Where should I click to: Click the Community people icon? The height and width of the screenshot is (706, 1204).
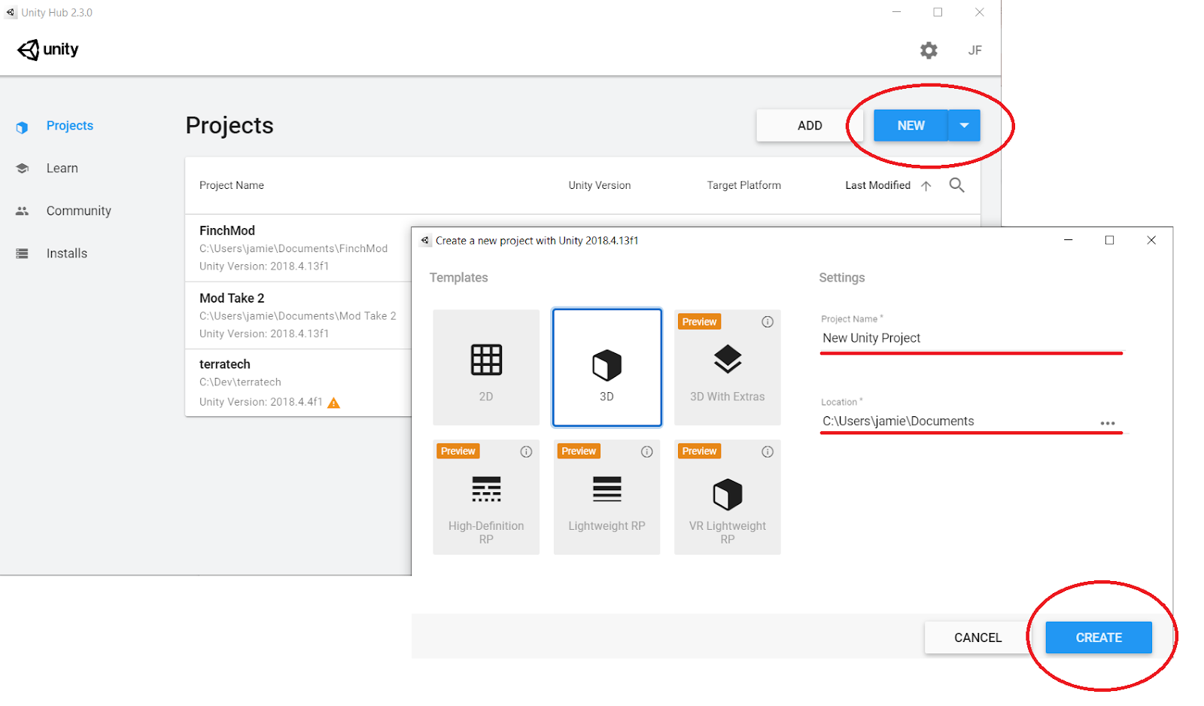[22, 211]
